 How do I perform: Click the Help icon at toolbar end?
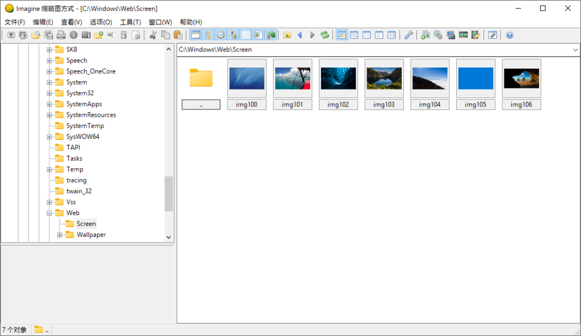(509, 35)
